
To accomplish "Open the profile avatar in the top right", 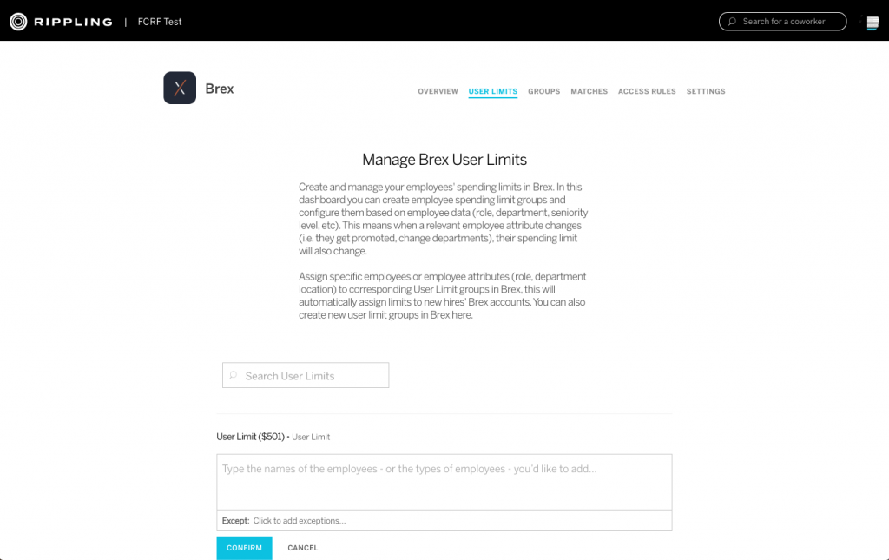I will coord(873,22).
